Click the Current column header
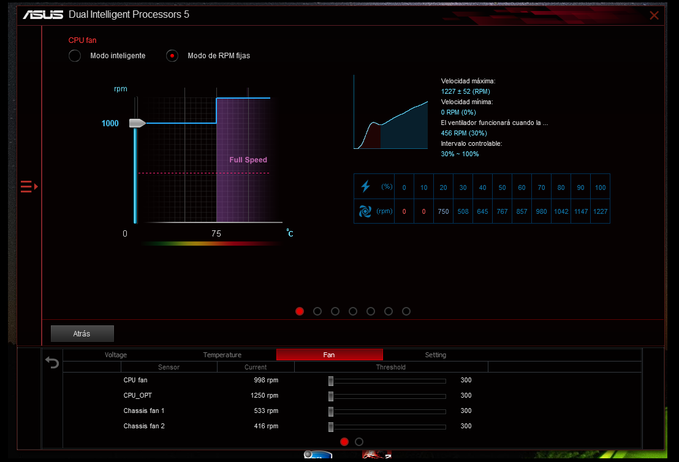679x462 pixels. [x=256, y=367]
